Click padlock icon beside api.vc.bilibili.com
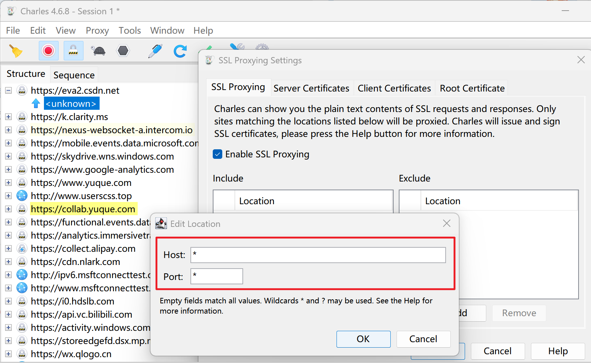591x363 pixels. [x=22, y=314]
